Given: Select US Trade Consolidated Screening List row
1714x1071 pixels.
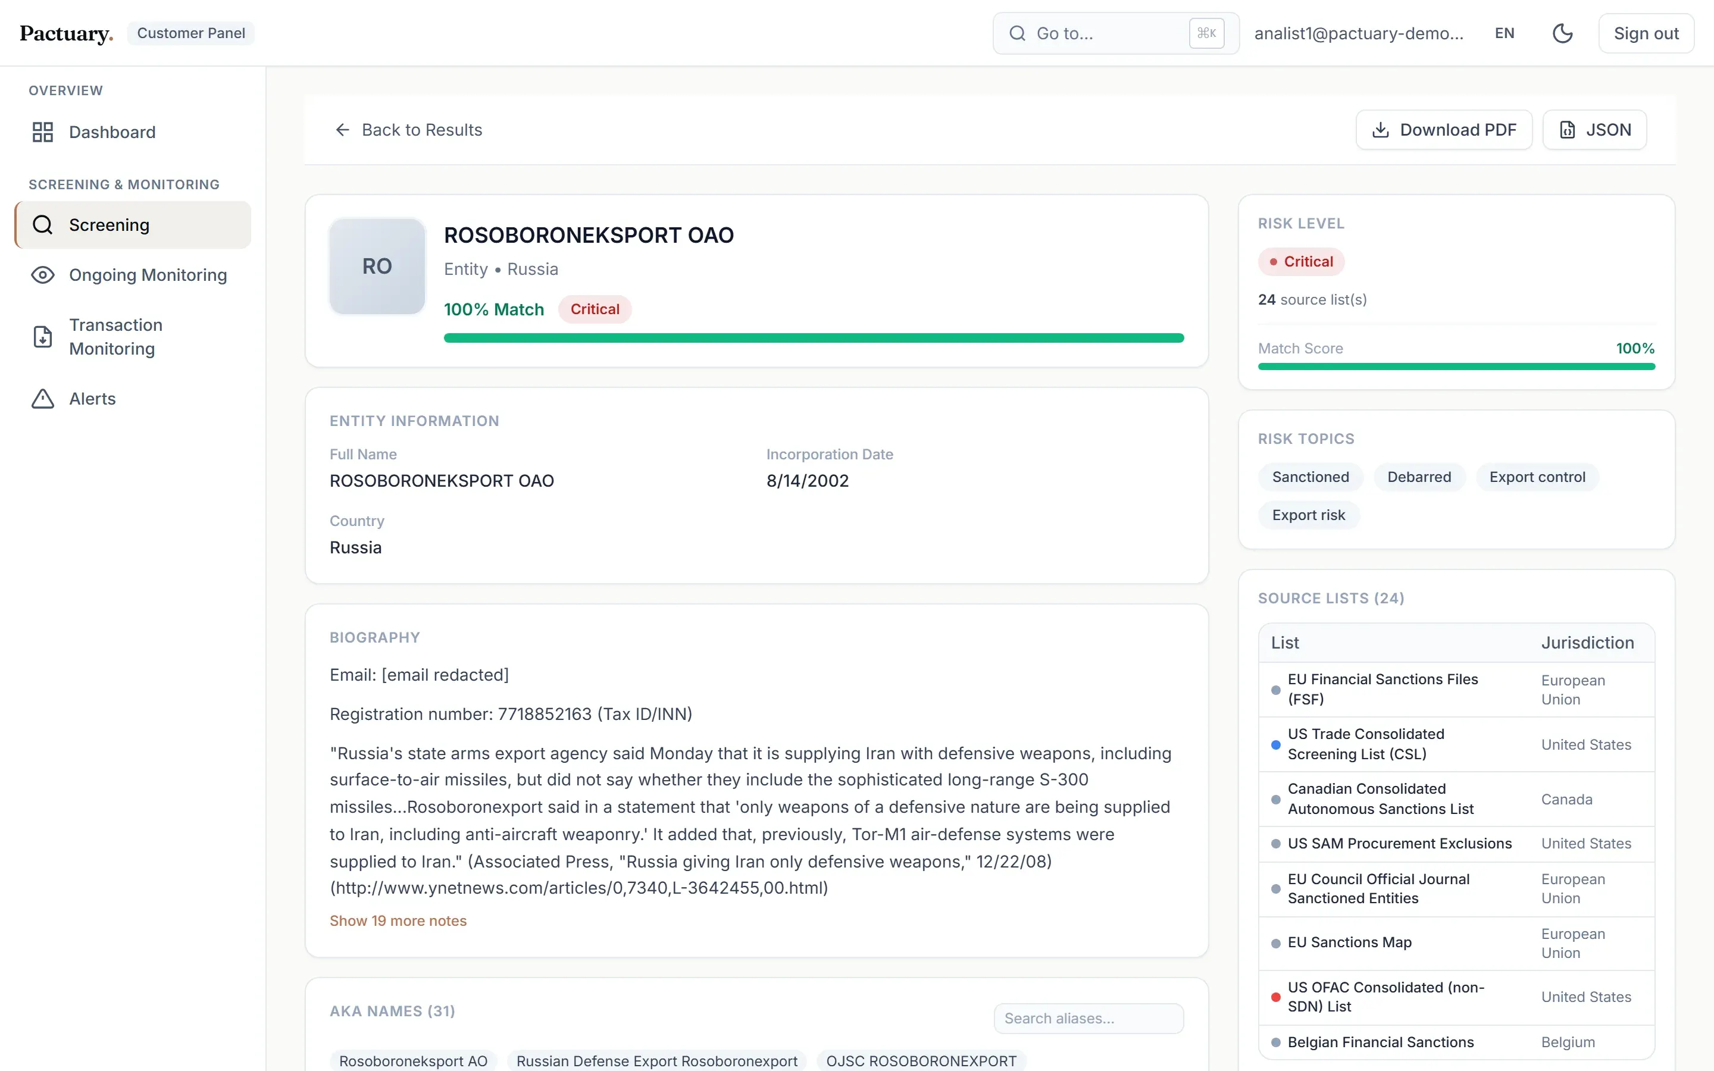Looking at the screenshot, I should pos(1456,744).
